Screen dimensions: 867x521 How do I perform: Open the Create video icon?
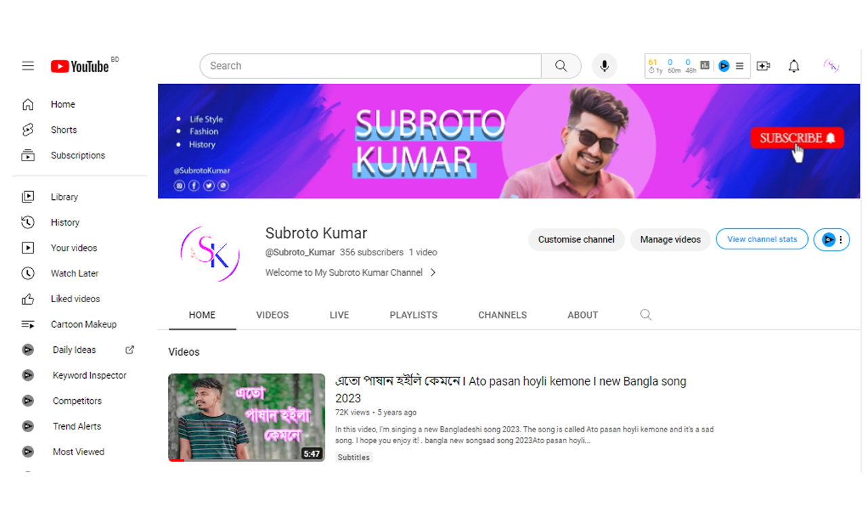[x=763, y=66]
